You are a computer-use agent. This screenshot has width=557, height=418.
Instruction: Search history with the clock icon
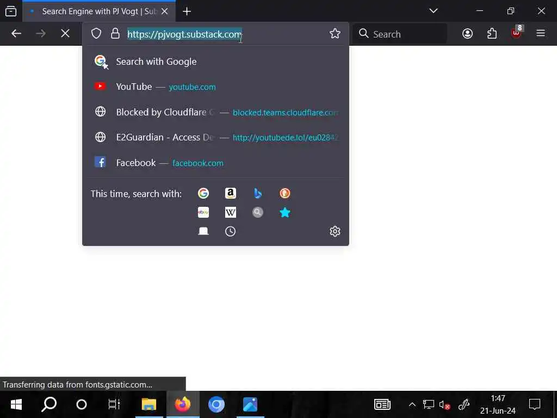click(230, 231)
